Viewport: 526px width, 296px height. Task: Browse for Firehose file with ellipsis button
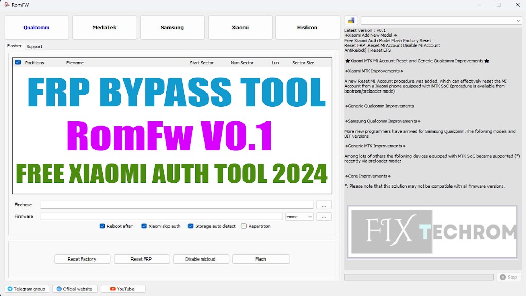click(x=324, y=205)
